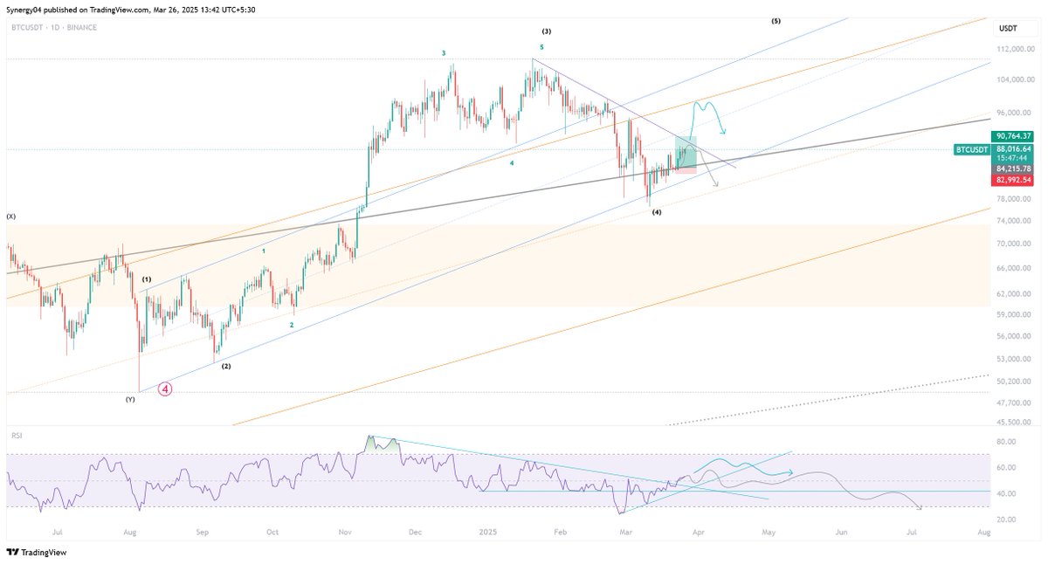This screenshot has width=1048, height=564.
Task: Click the BTCUSDT 88,016.64 current price label
Action: (995, 149)
